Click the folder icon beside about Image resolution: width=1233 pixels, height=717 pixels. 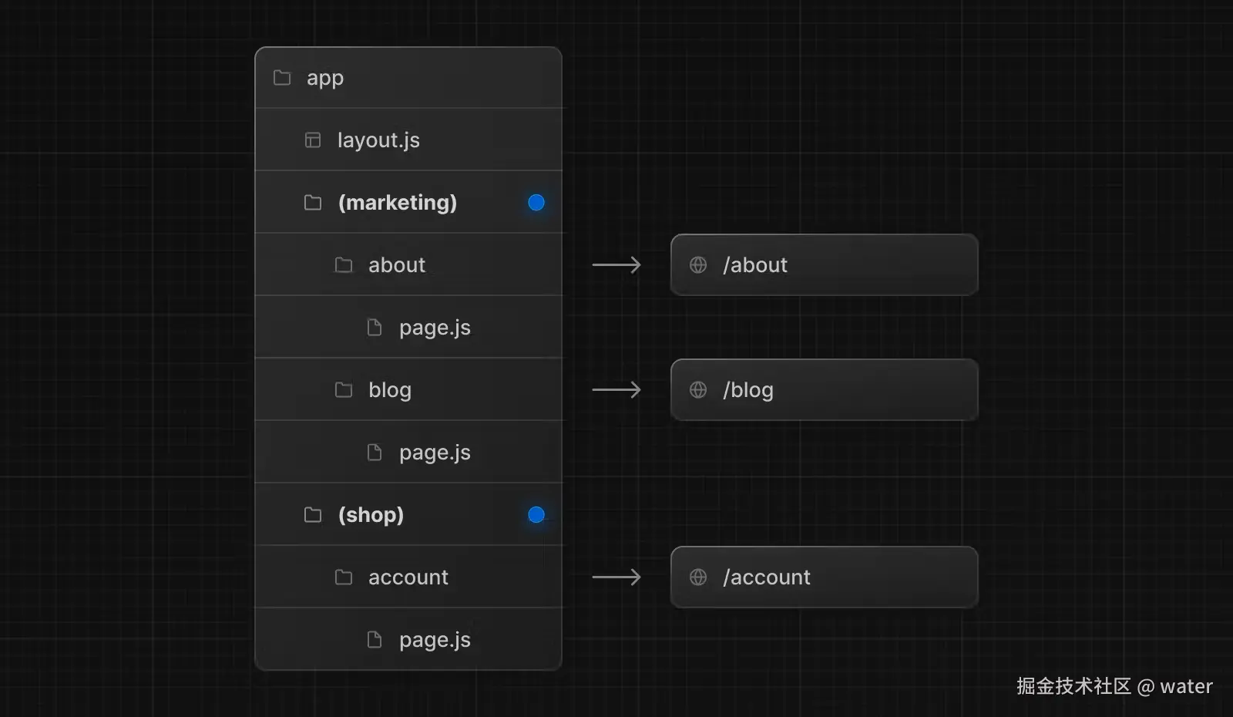pyautogui.click(x=344, y=265)
